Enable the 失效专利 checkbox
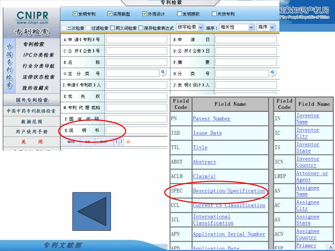The image size is (335, 251). (x=214, y=14)
